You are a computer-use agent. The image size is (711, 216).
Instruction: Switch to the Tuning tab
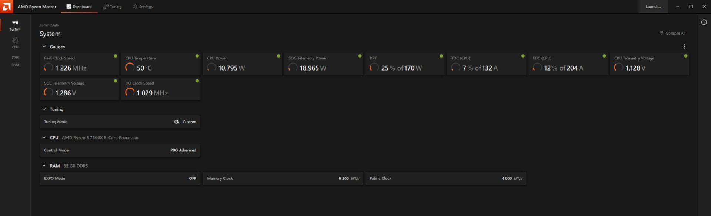point(112,7)
